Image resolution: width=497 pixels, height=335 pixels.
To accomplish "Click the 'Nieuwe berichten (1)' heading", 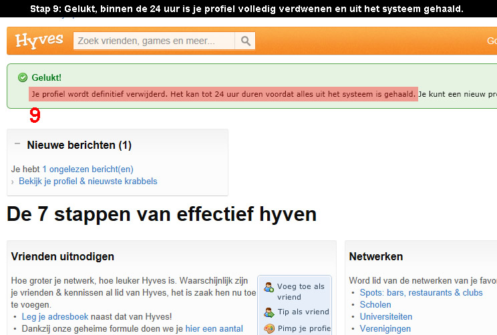I will pos(79,145).
